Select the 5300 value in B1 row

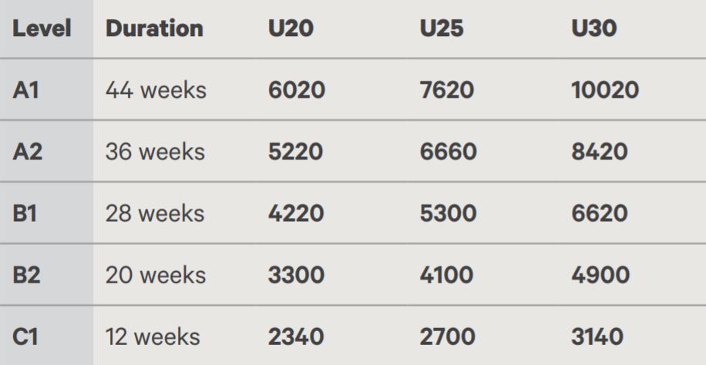pos(448,213)
